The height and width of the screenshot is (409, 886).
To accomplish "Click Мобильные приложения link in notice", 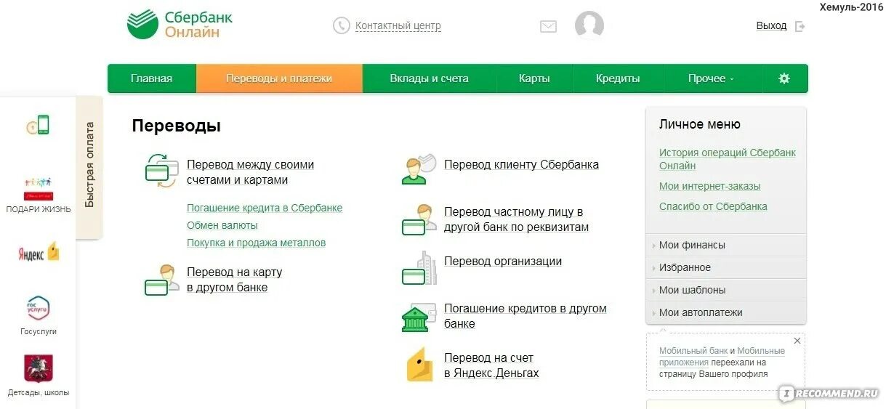I will (x=722, y=357).
